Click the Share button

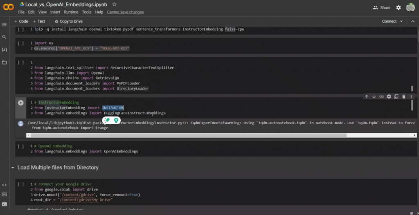(382, 8)
